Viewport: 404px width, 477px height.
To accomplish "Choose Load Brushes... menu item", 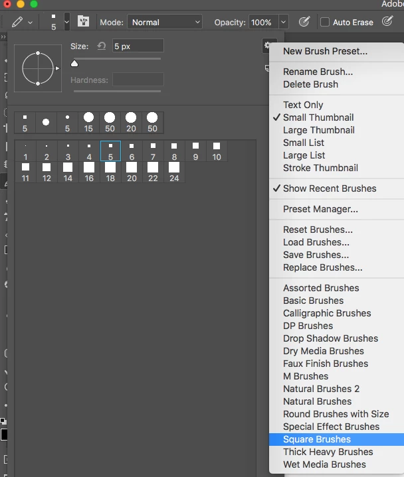I will pos(336,242).
